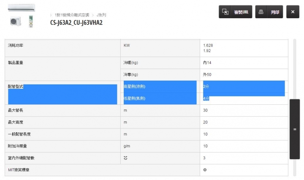Click the 高壓側(液側) cell
The height and width of the screenshot is (180, 304).
tap(134, 87)
